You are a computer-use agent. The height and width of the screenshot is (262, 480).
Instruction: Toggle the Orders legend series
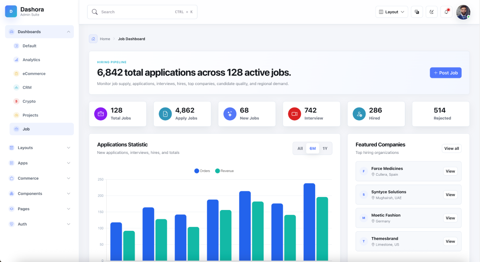click(202, 171)
